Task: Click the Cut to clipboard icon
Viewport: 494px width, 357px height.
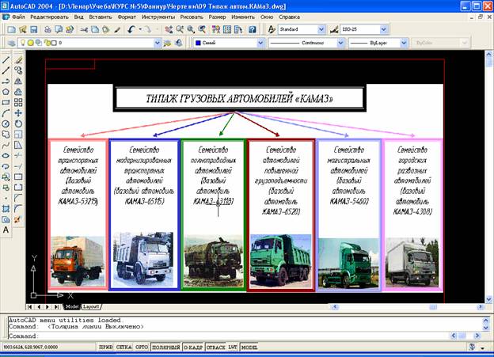Action: coord(84,29)
